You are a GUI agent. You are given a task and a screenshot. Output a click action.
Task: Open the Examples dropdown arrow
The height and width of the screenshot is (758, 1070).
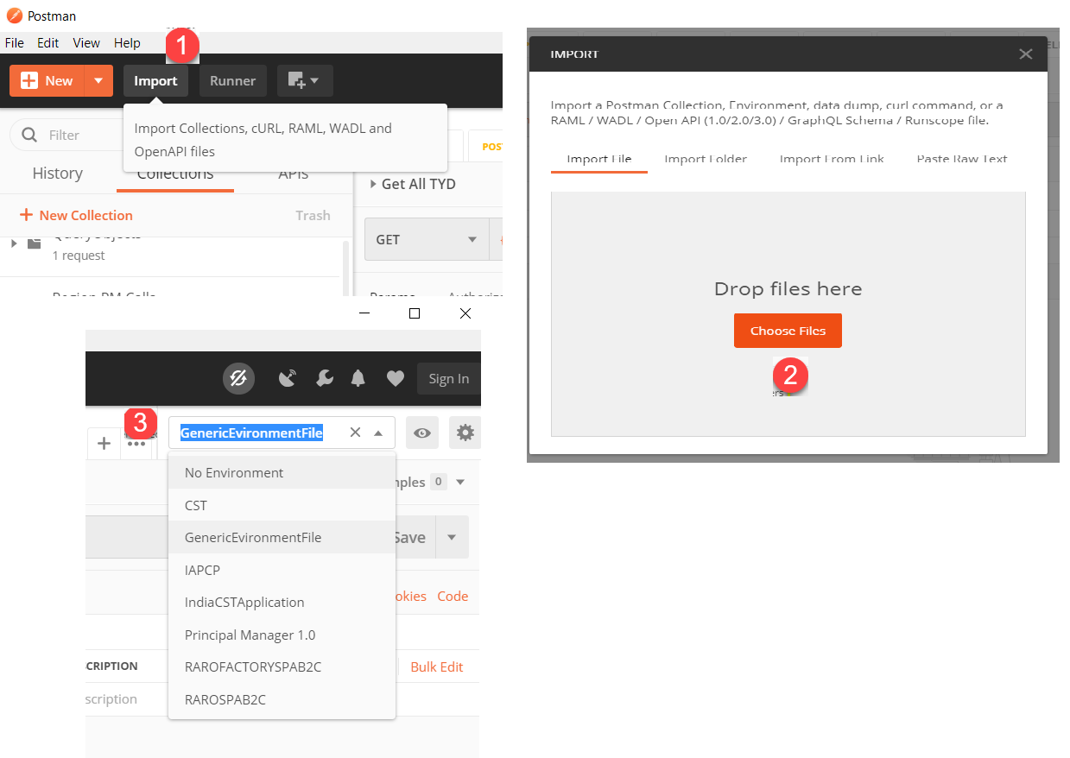(x=460, y=482)
